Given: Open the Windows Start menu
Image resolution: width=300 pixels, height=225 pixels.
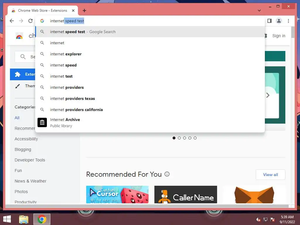Looking at the screenshot, I should pyautogui.click(x=7, y=219).
